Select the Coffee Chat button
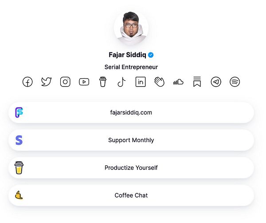The width and height of the screenshot is (266, 223). coord(131,195)
